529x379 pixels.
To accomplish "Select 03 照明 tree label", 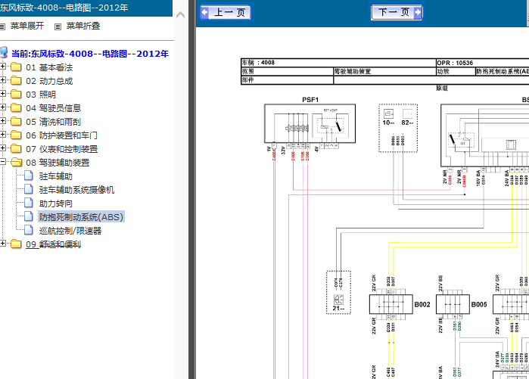I will pyautogui.click(x=41, y=95).
